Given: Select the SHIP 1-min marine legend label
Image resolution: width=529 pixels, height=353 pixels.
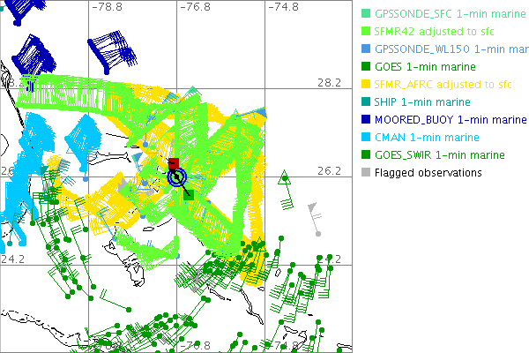Looking at the screenshot, I should 422,102.
